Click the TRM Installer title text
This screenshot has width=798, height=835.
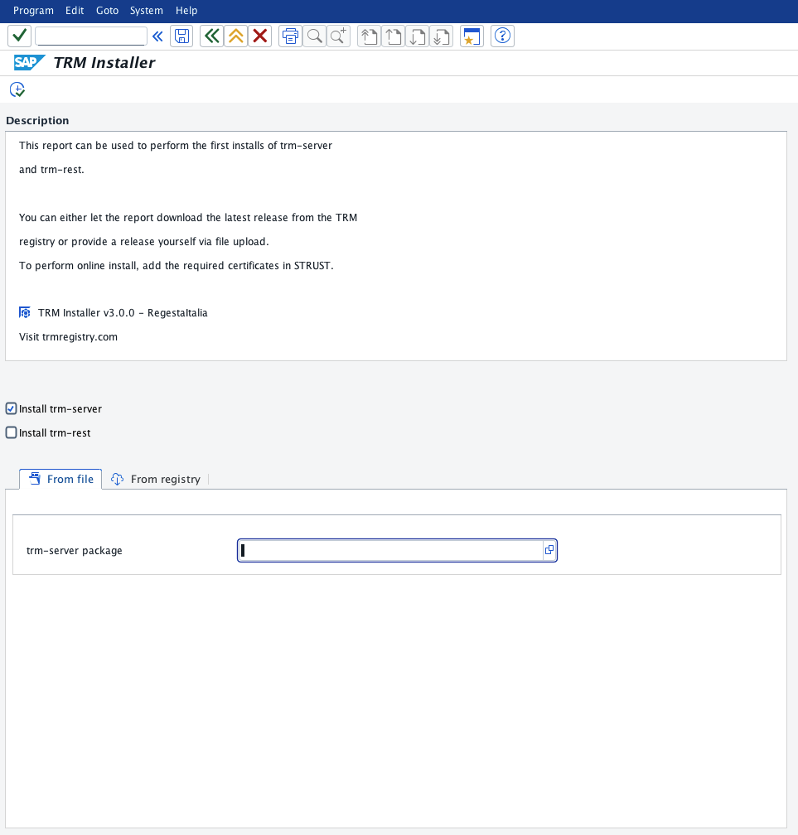[104, 62]
